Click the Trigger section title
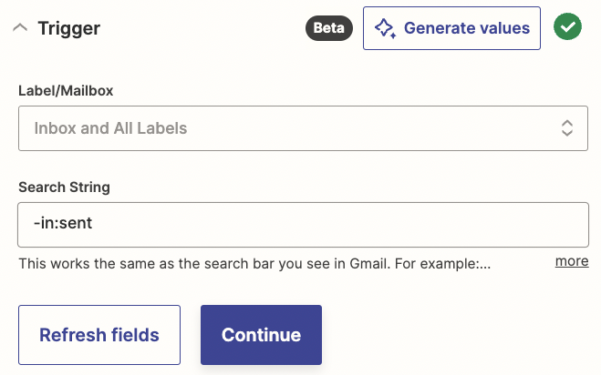Screen dimensions: 601x375 68,28
